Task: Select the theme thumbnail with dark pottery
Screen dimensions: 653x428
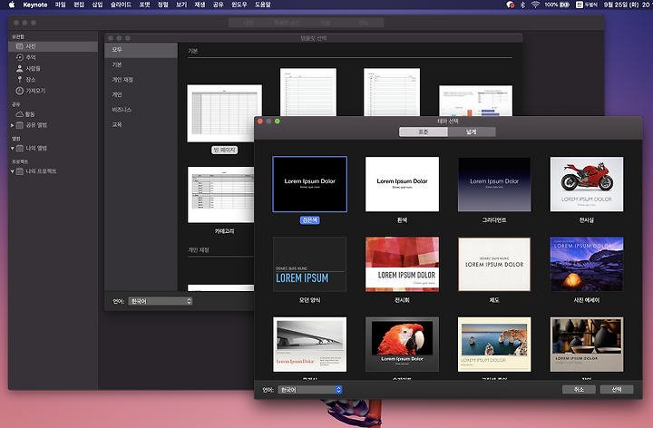Action: [587, 345]
